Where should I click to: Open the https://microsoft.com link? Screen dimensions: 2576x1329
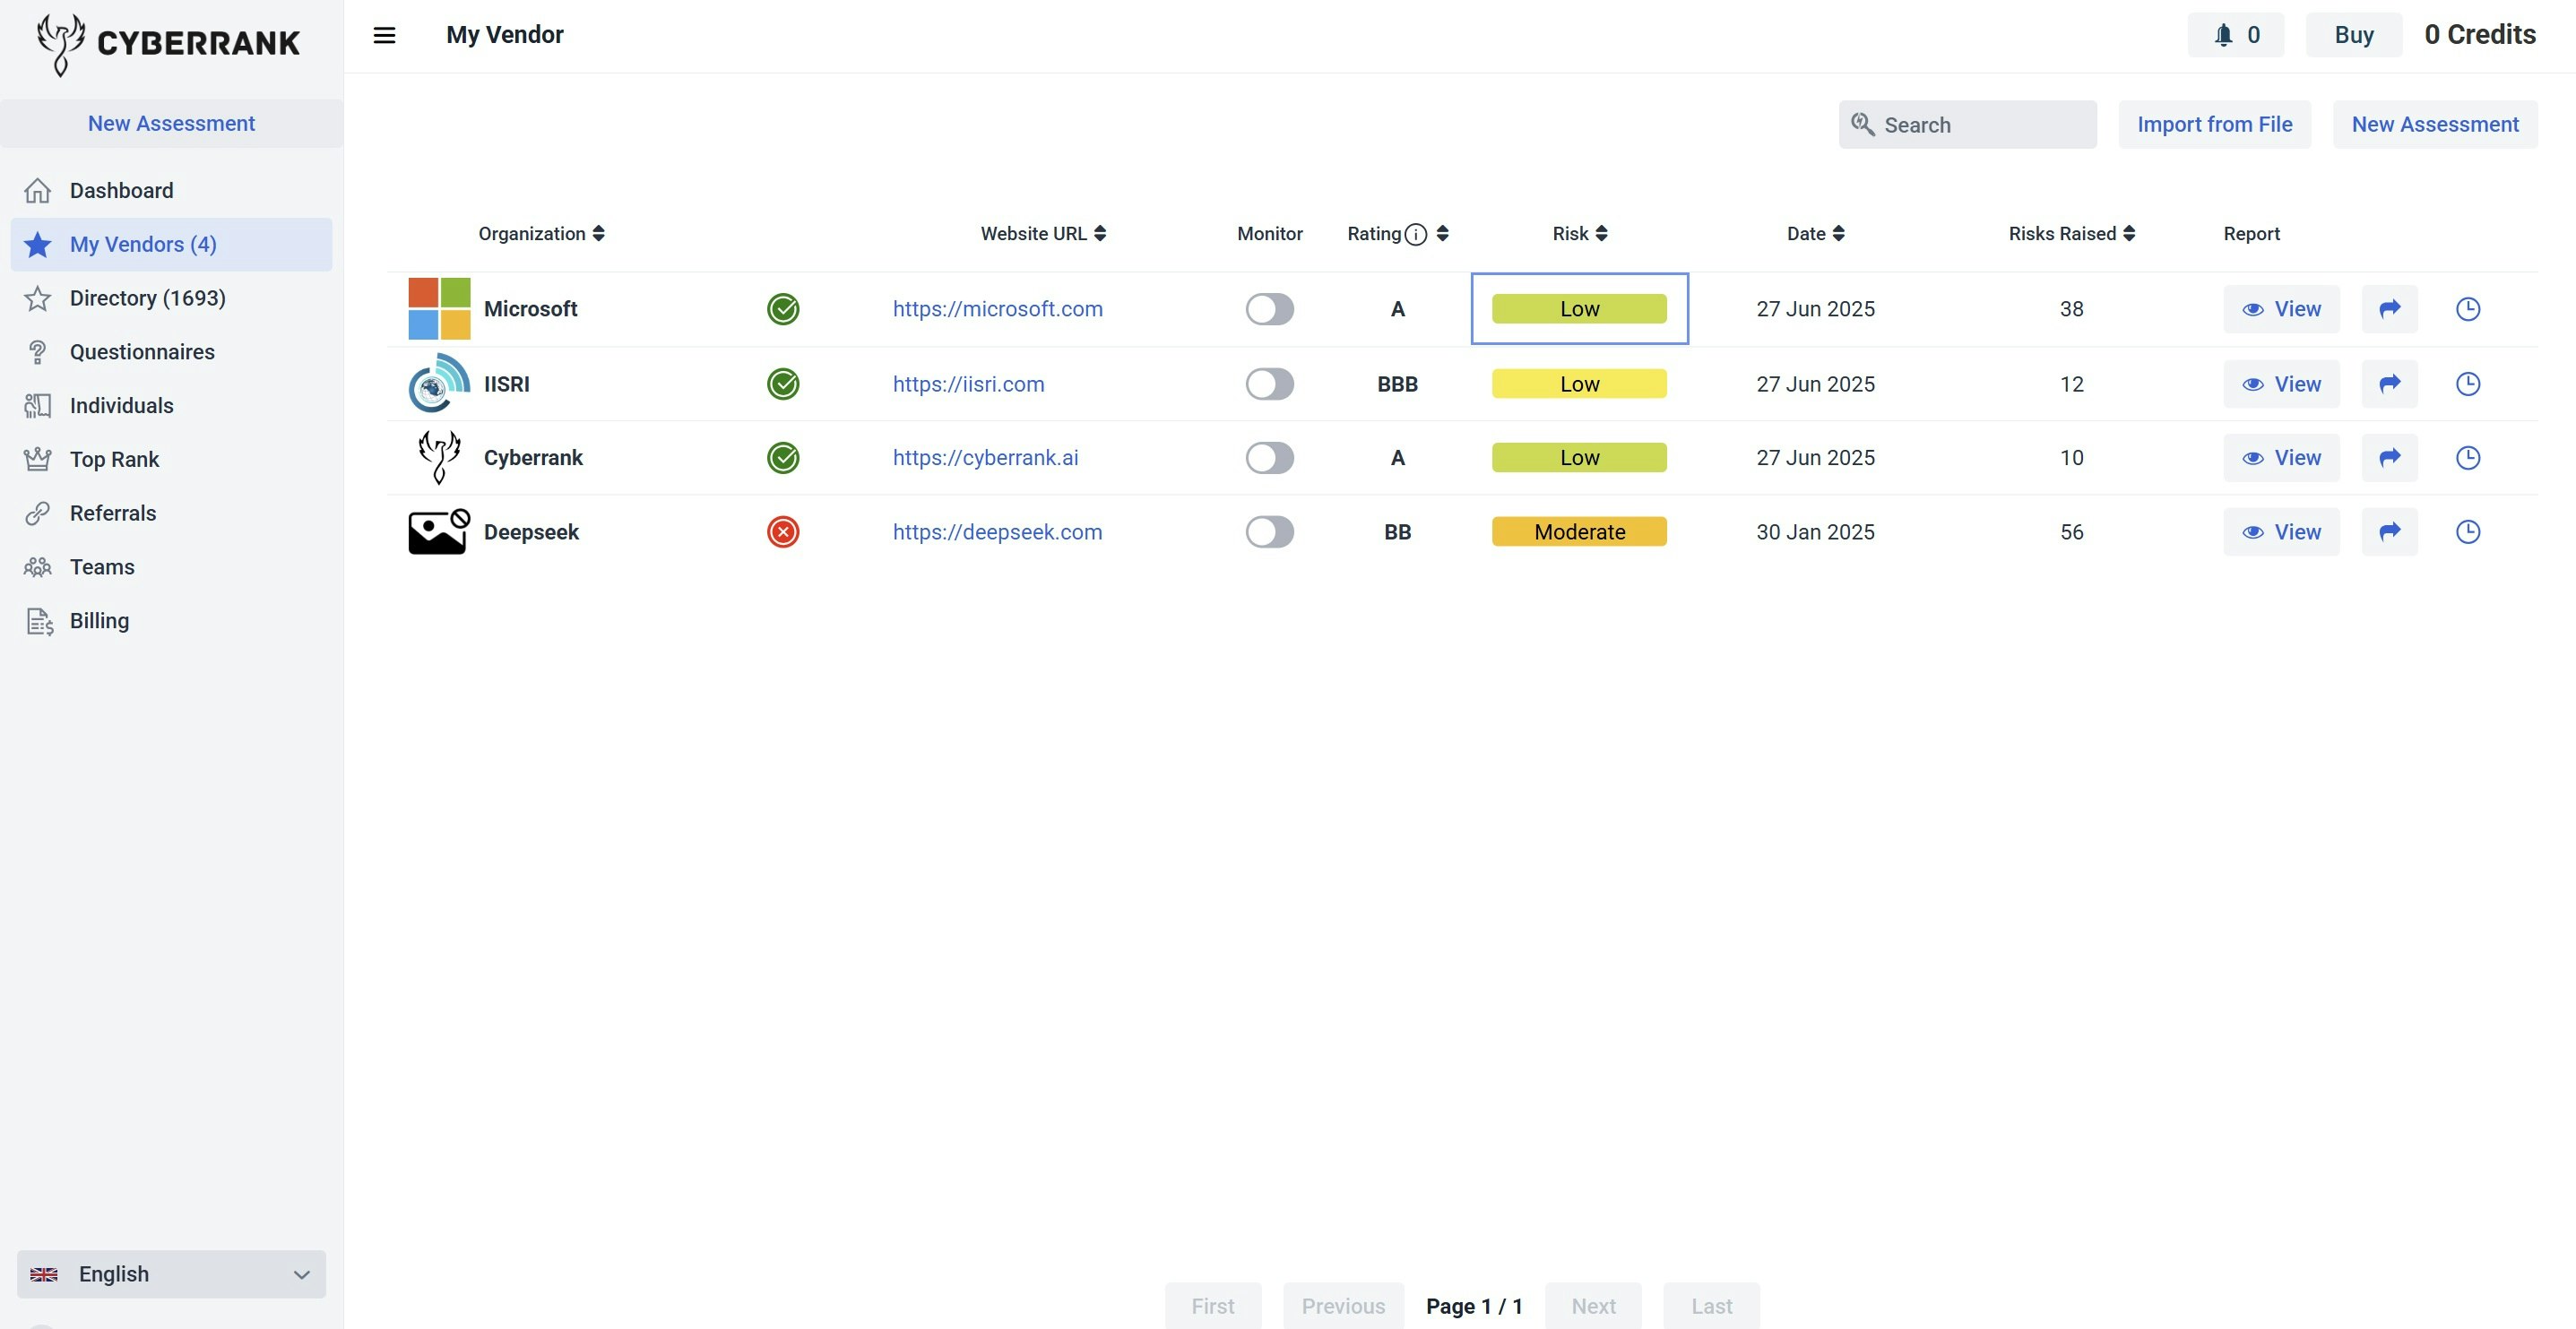click(x=997, y=309)
